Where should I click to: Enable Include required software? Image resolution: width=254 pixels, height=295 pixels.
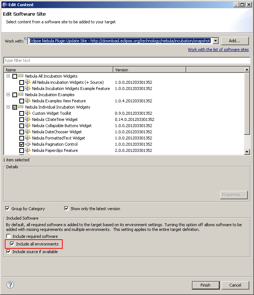[8, 236]
